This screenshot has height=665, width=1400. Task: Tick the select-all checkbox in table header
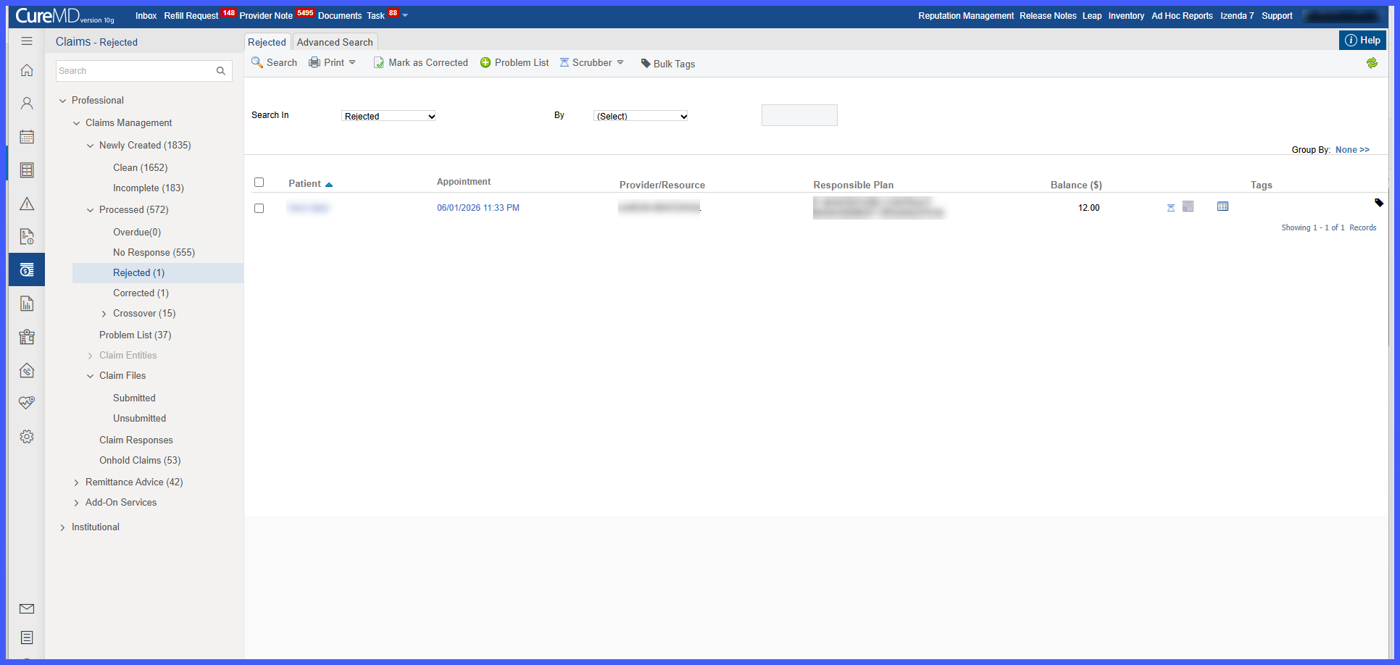click(259, 183)
